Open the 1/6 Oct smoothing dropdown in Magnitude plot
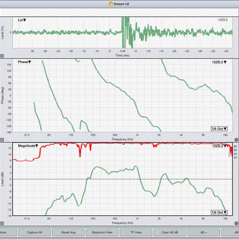Image resolution: width=239 pixels, height=239 pixels. point(219,212)
